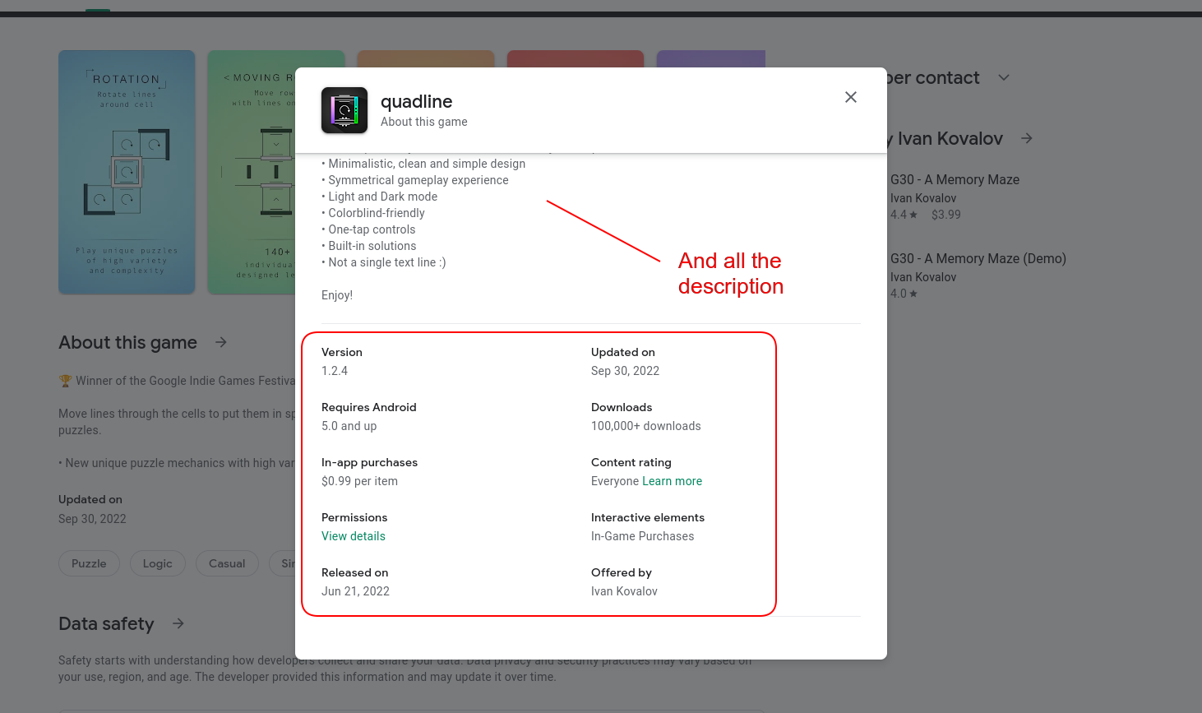Select the Logic tag chip
Image resolution: width=1202 pixels, height=713 pixels.
[x=157, y=563]
